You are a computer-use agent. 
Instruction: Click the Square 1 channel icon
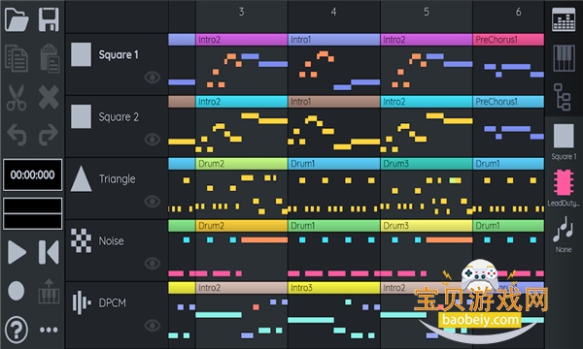[x=81, y=54]
